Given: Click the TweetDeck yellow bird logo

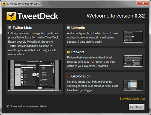Looking at the screenshot, I should pos(11,16).
